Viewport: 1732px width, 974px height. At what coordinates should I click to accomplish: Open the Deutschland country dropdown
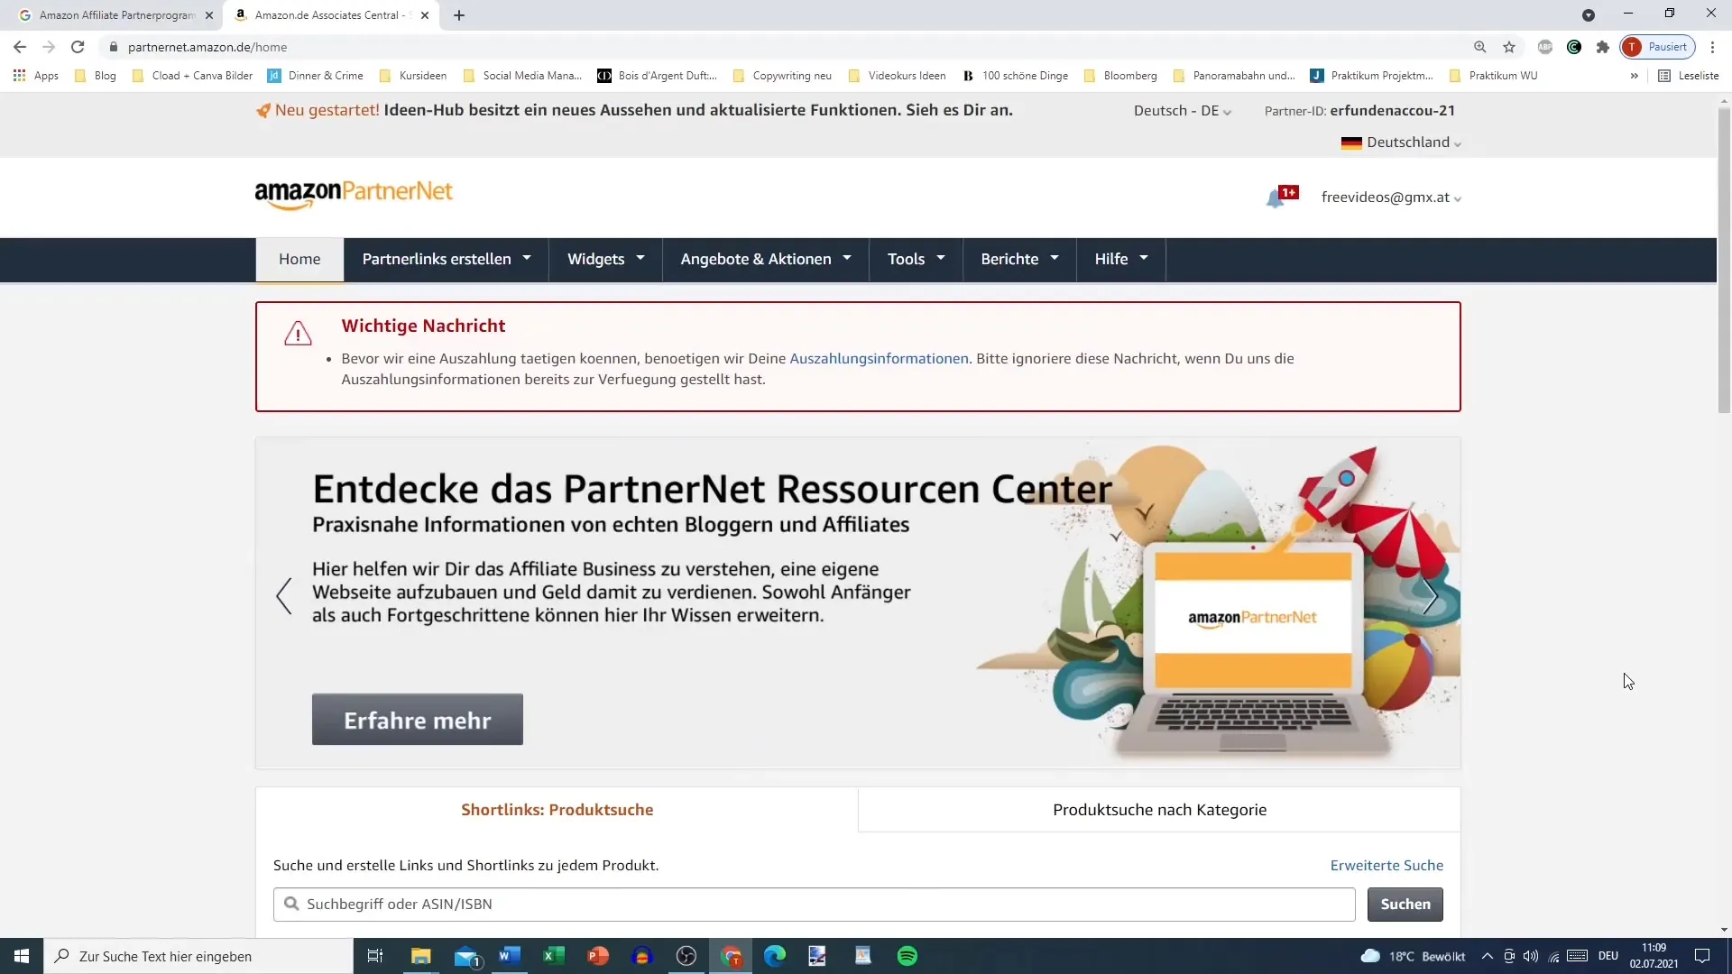click(1401, 142)
